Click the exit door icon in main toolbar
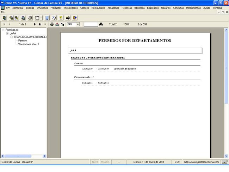Viewport: 229px width, 172px height. pyautogui.click(x=75, y=18)
